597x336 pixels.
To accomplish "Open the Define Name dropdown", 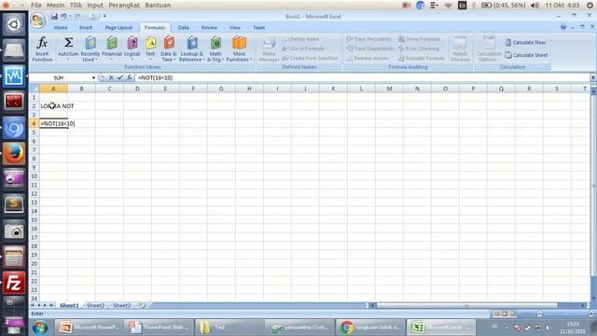I will [322, 39].
